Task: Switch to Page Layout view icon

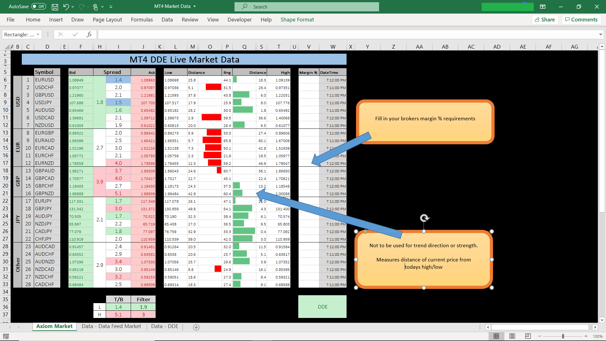Action: (512, 336)
